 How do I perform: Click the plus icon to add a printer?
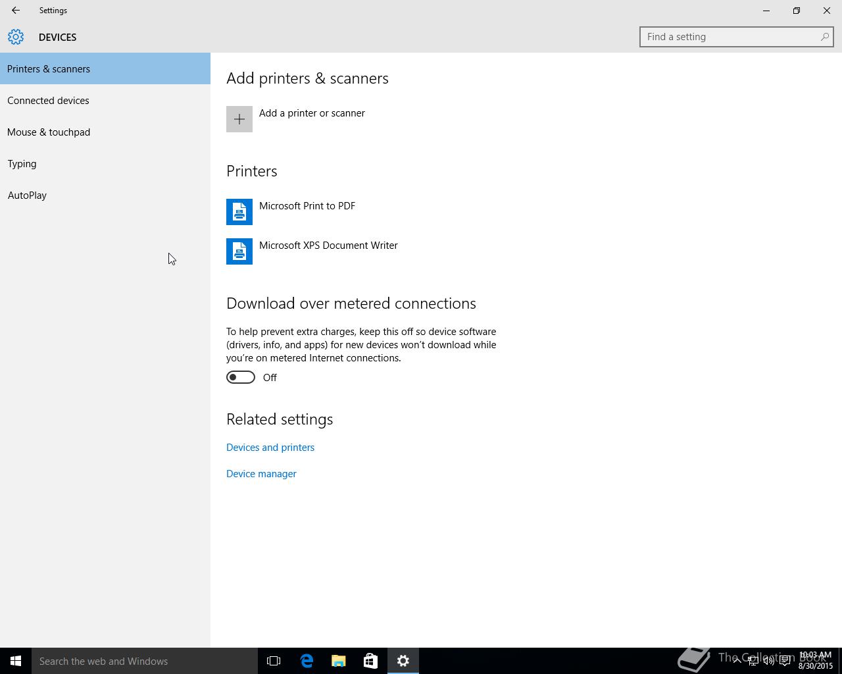pyautogui.click(x=239, y=119)
